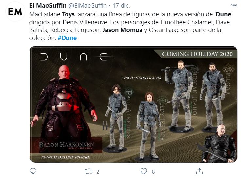This screenshot has width=244, height=186.
Task: Open the #Dune hashtag link
Action: click(x=67, y=38)
